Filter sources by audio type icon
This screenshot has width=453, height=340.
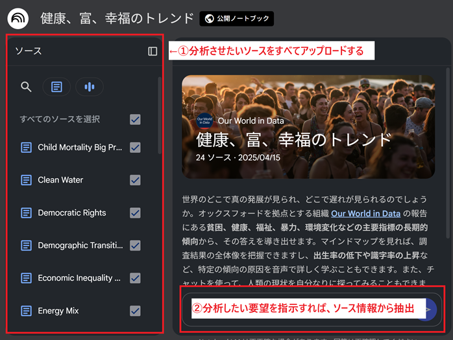(x=90, y=87)
